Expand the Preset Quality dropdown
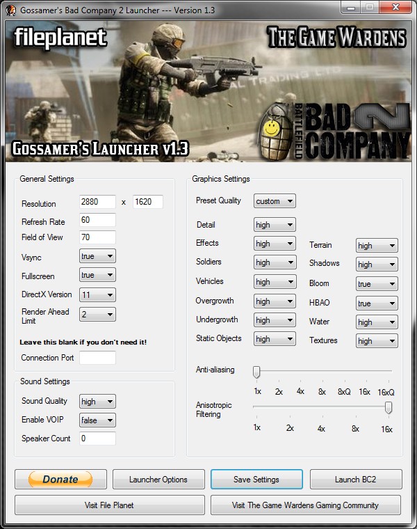This screenshot has height=529, width=417. 275,201
